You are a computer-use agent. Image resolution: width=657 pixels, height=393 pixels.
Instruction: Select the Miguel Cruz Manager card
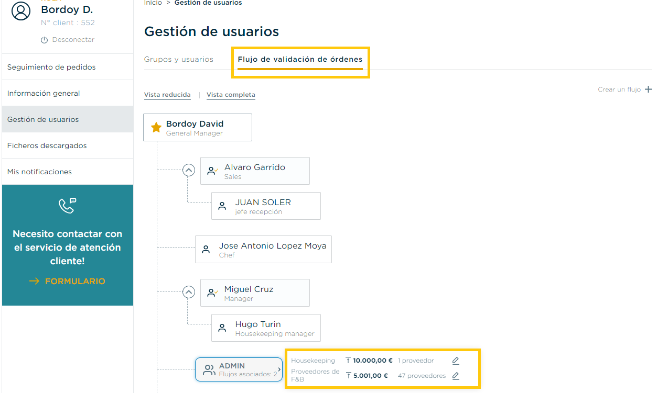[255, 293]
